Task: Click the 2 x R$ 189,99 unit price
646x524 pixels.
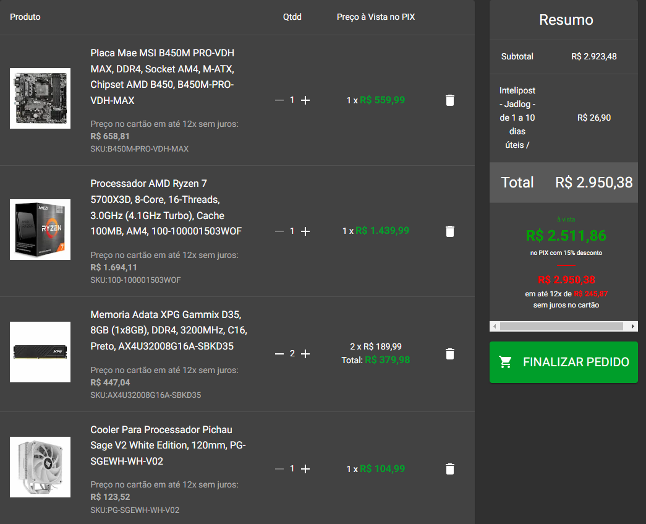Action: [376, 346]
